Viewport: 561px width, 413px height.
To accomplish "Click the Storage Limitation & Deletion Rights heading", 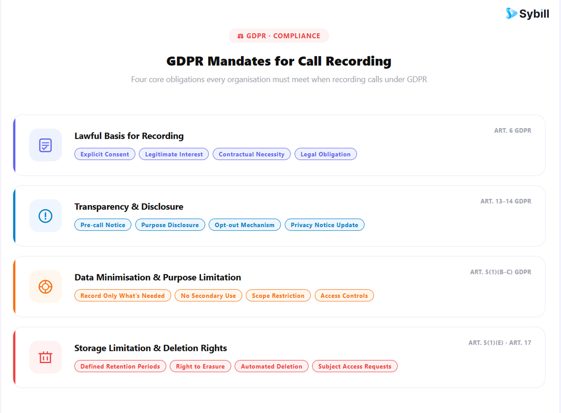I will [x=151, y=348].
